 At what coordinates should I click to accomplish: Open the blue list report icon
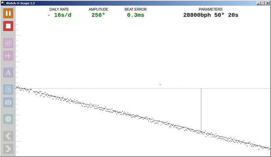click(8, 89)
